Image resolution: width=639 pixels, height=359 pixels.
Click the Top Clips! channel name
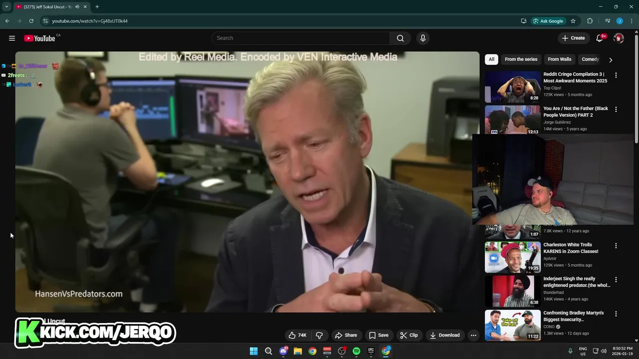click(x=552, y=88)
